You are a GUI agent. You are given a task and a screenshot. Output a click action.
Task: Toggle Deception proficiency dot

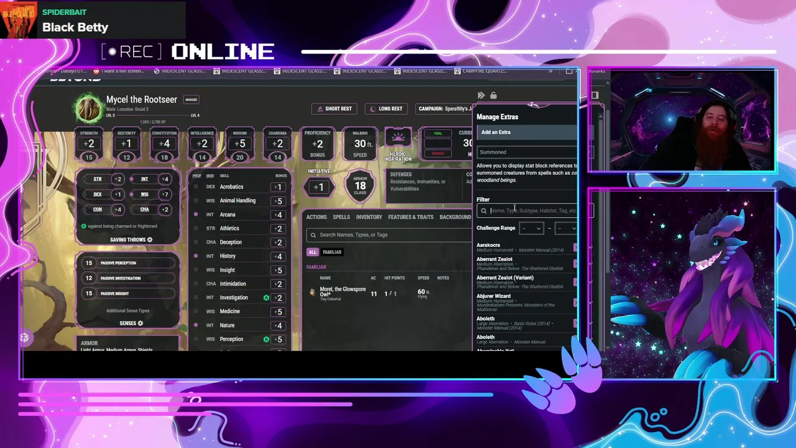click(x=196, y=242)
